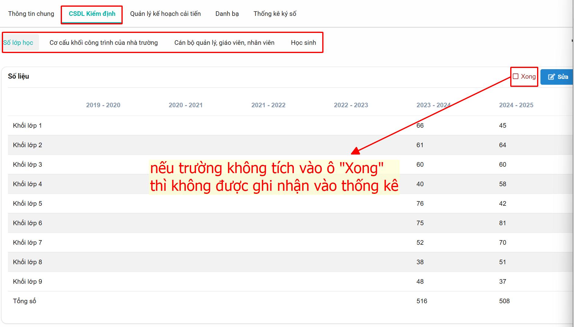
Task: Click the total 516 in Tổng số row
Action: click(422, 301)
